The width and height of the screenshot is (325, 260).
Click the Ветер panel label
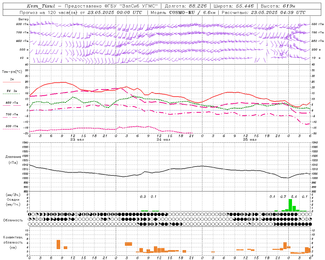click(x=24, y=19)
